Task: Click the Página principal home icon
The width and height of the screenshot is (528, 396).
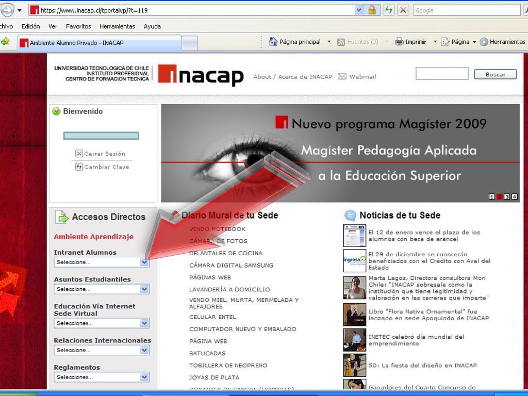Action: click(x=273, y=42)
